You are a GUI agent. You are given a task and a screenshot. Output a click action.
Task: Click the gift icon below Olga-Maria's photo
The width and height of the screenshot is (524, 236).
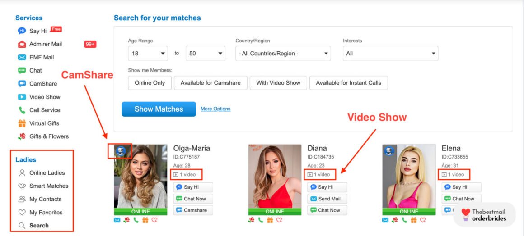click(x=145, y=220)
